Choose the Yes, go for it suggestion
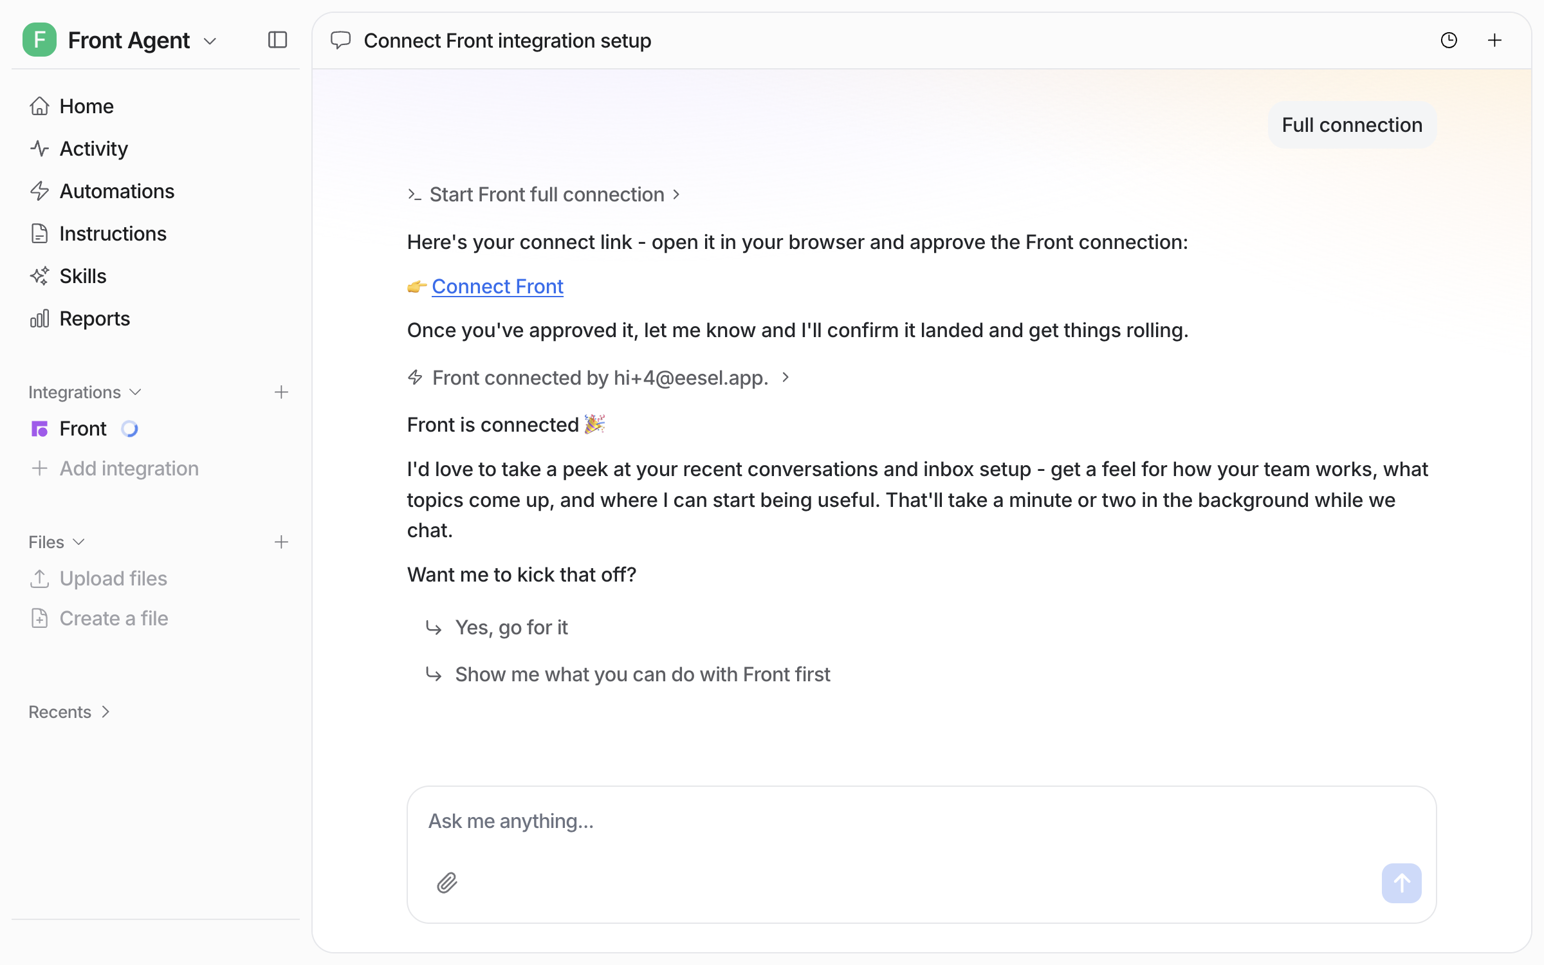This screenshot has width=1544, height=965. 511,627
